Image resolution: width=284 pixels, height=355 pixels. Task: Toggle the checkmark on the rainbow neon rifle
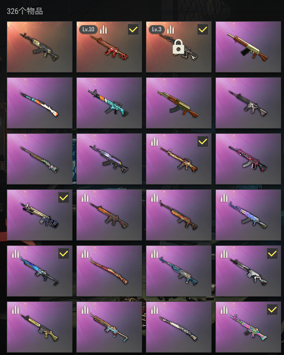pyautogui.click(x=272, y=310)
